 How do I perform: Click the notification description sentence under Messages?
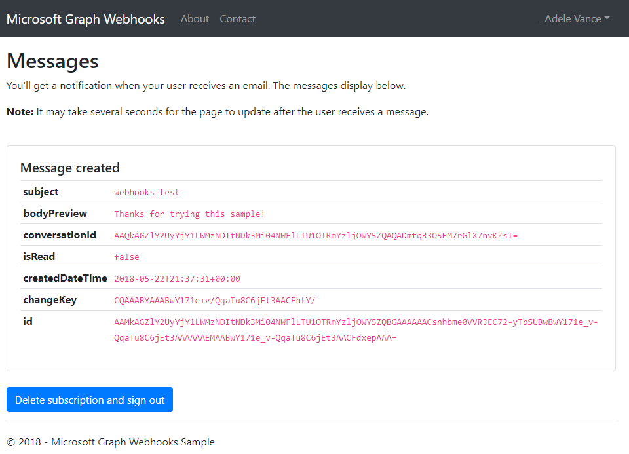206,86
